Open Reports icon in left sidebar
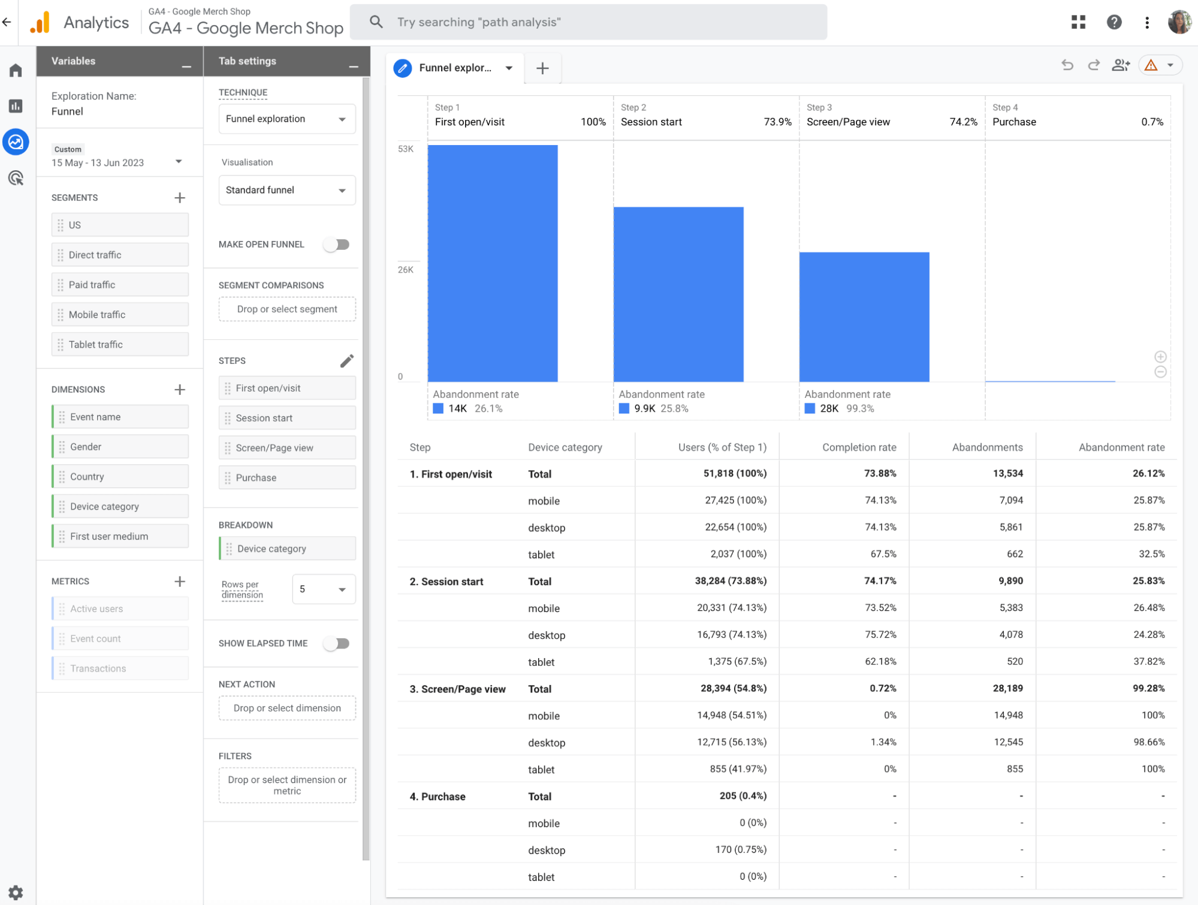1198x905 pixels. click(16, 106)
